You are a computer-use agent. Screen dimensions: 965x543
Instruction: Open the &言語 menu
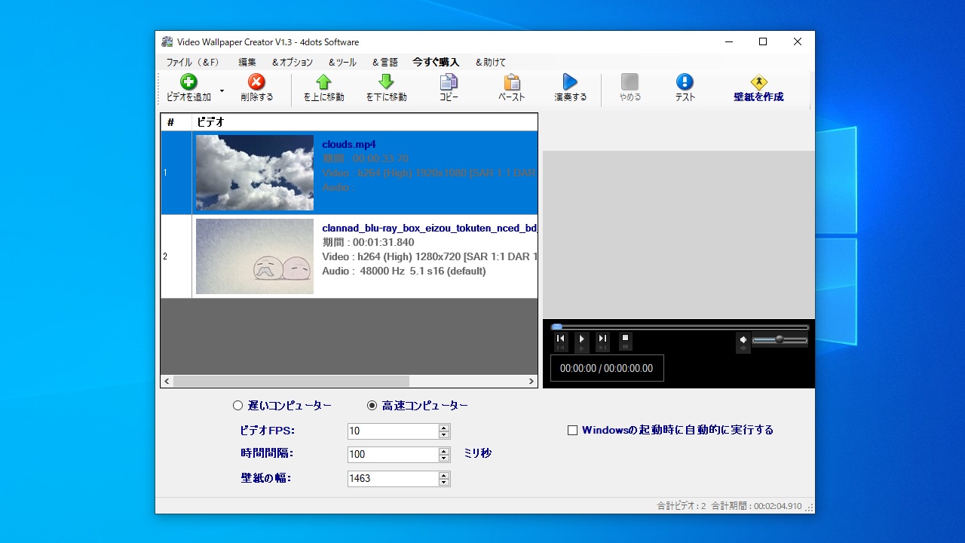(x=384, y=62)
